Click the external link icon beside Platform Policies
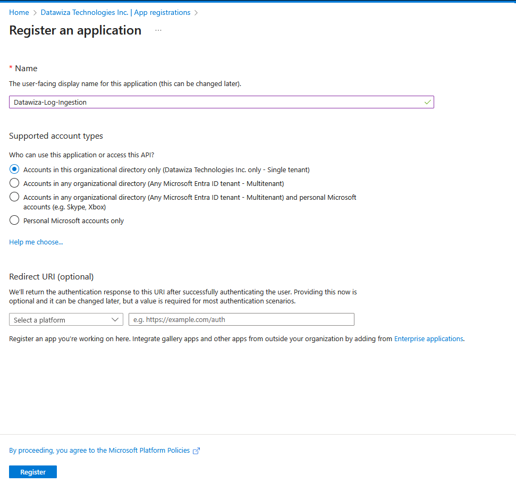Image resolution: width=516 pixels, height=483 pixels. [197, 451]
